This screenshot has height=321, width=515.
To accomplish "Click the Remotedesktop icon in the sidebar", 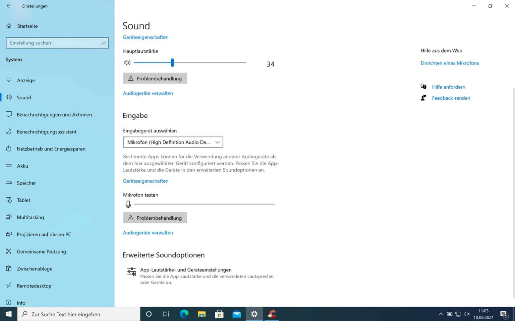I will (8, 286).
